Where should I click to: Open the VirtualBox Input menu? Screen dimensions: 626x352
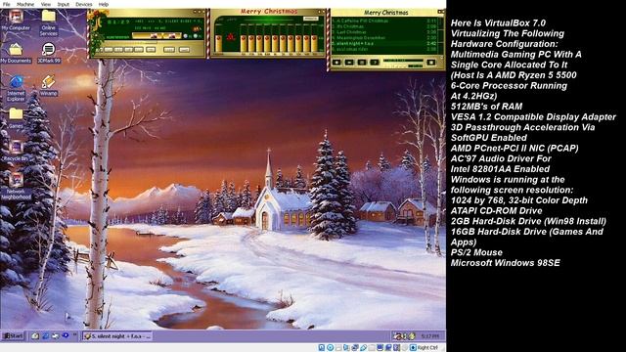point(63,4)
